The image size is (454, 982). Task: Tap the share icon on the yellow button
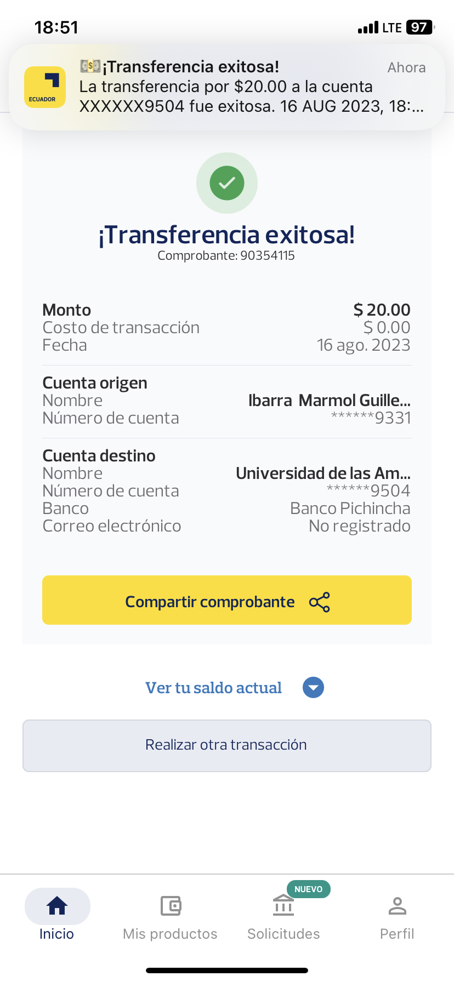[319, 602]
